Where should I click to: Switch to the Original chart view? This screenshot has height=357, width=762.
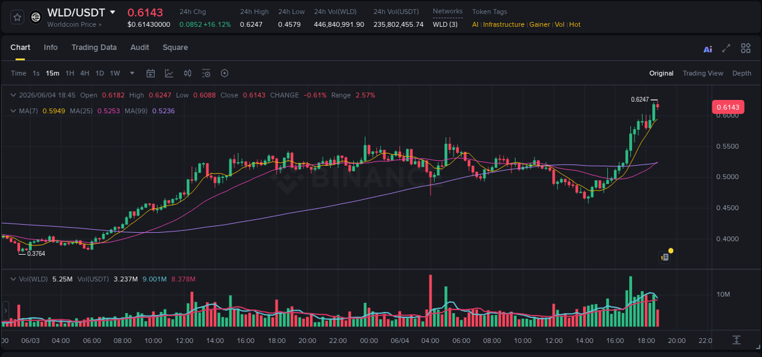[x=661, y=73]
